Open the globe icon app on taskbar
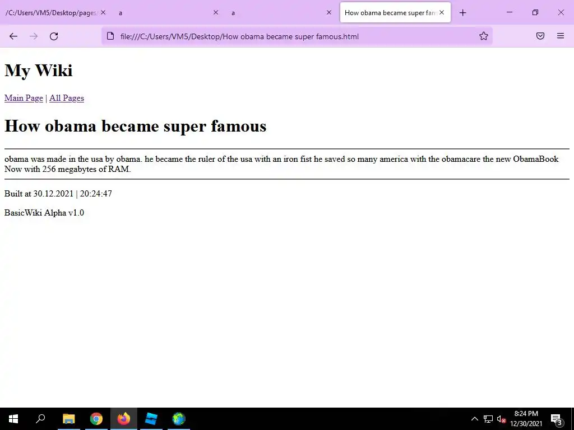 point(179,419)
